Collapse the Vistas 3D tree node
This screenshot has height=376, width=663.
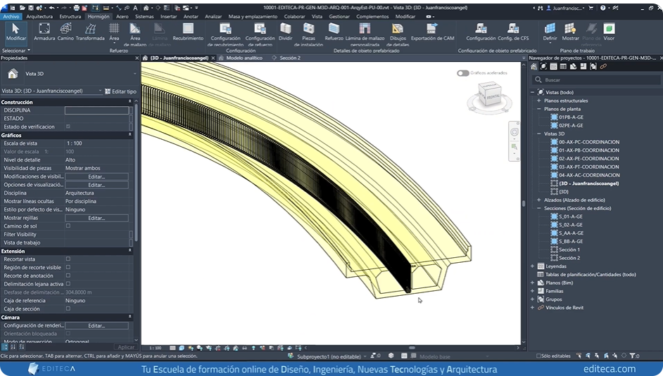538,134
